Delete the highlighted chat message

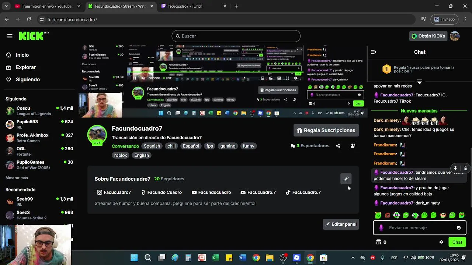click(465, 168)
